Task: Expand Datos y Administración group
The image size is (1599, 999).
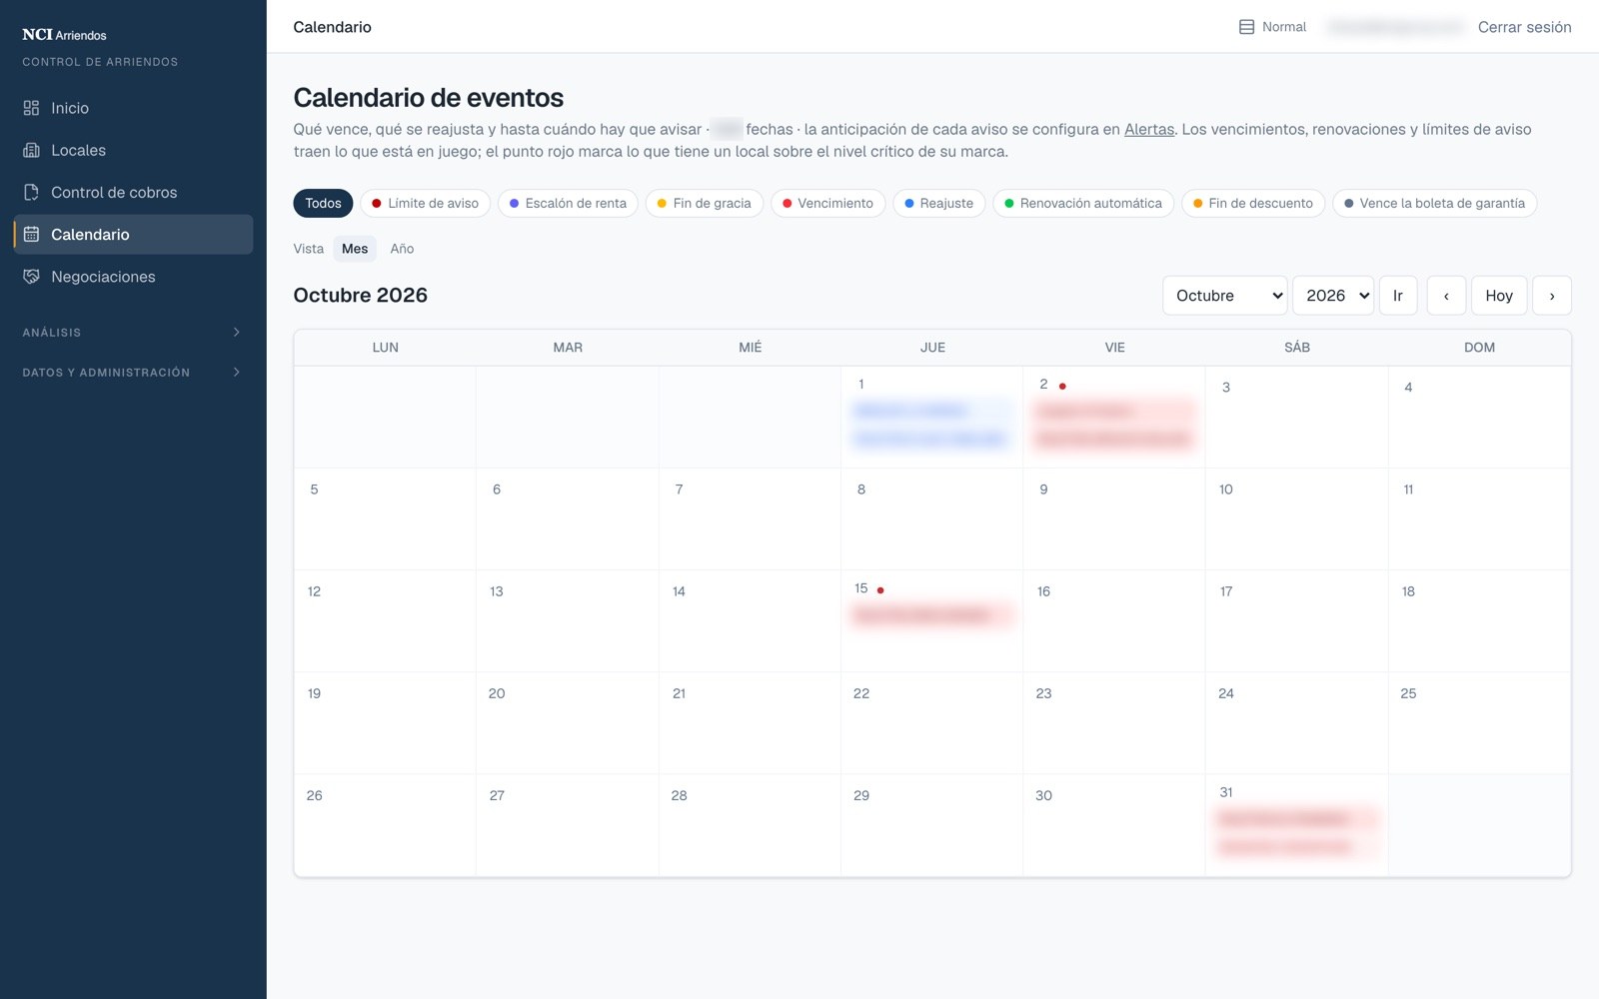Action: [x=133, y=372]
